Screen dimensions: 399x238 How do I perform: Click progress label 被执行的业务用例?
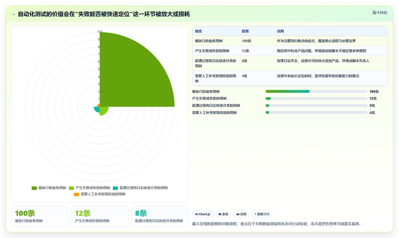pos(206,92)
